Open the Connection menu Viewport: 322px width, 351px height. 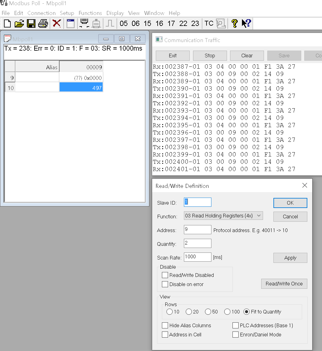(x=42, y=13)
